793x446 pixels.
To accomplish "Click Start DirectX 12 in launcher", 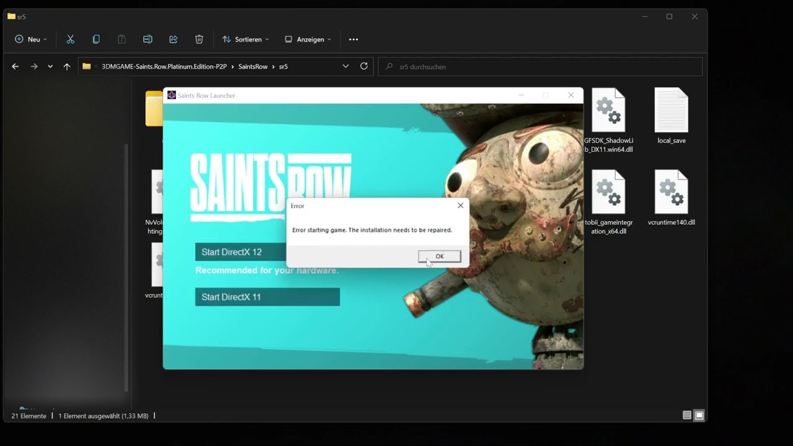I will click(x=241, y=252).
